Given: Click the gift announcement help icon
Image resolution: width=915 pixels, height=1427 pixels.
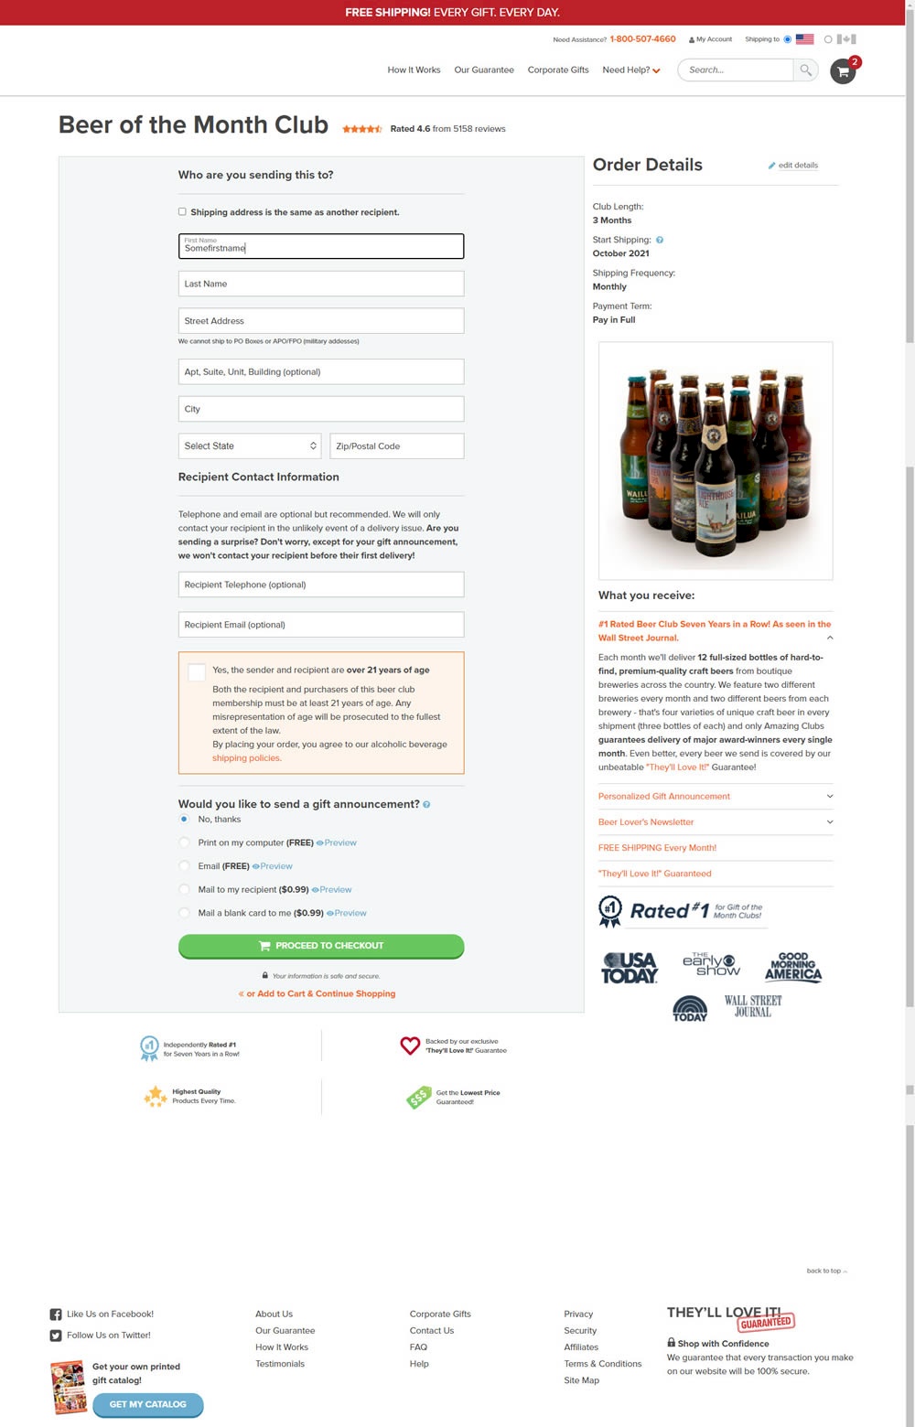Looking at the screenshot, I should [x=426, y=805].
